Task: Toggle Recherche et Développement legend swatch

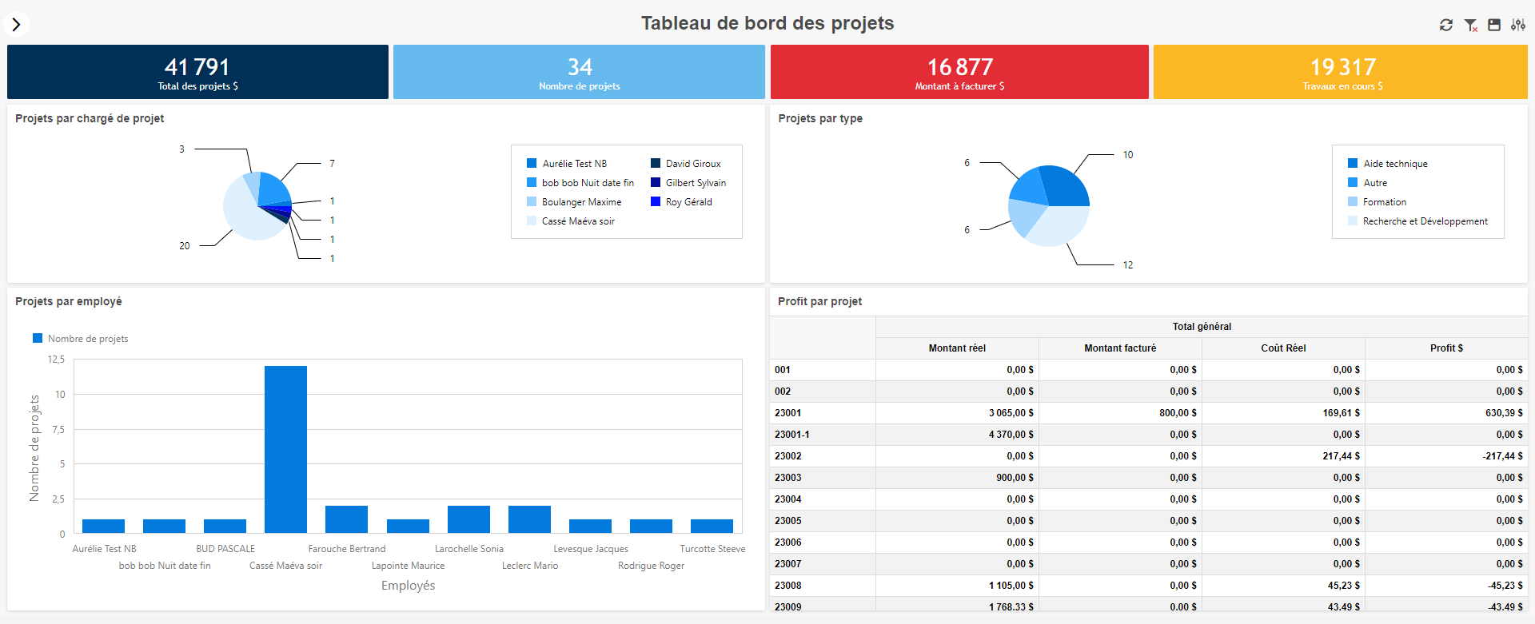Action: tap(1353, 221)
